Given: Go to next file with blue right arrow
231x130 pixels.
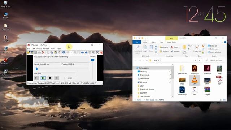Looking at the screenshot, I should click(86, 52).
